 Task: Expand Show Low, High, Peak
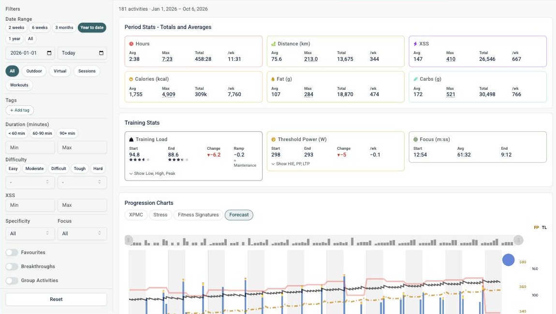pos(152,173)
